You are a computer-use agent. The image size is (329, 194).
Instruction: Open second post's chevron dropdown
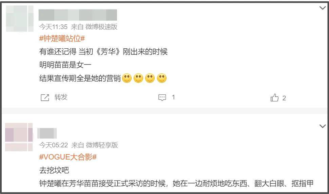(x=323, y=126)
